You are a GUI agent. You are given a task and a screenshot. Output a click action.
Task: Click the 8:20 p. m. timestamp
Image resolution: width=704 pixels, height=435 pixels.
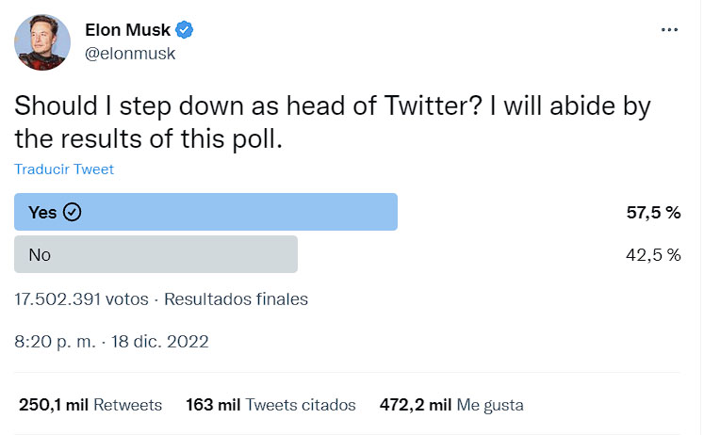[x=56, y=342]
